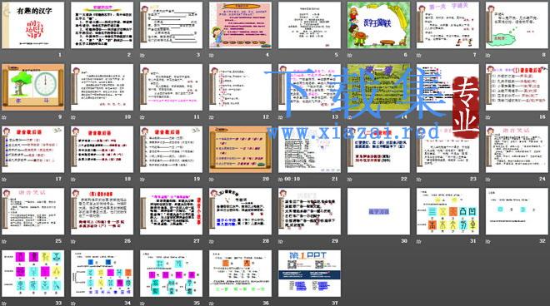Click the star icon beneath slide 28
Image resolution: width=550 pixels, height=306 pixels.
click(212, 241)
